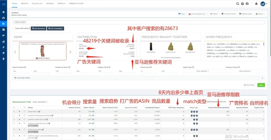Switch to the Tools tab
The width and height of the screenshot is (271, 140).
coord(15,4)
